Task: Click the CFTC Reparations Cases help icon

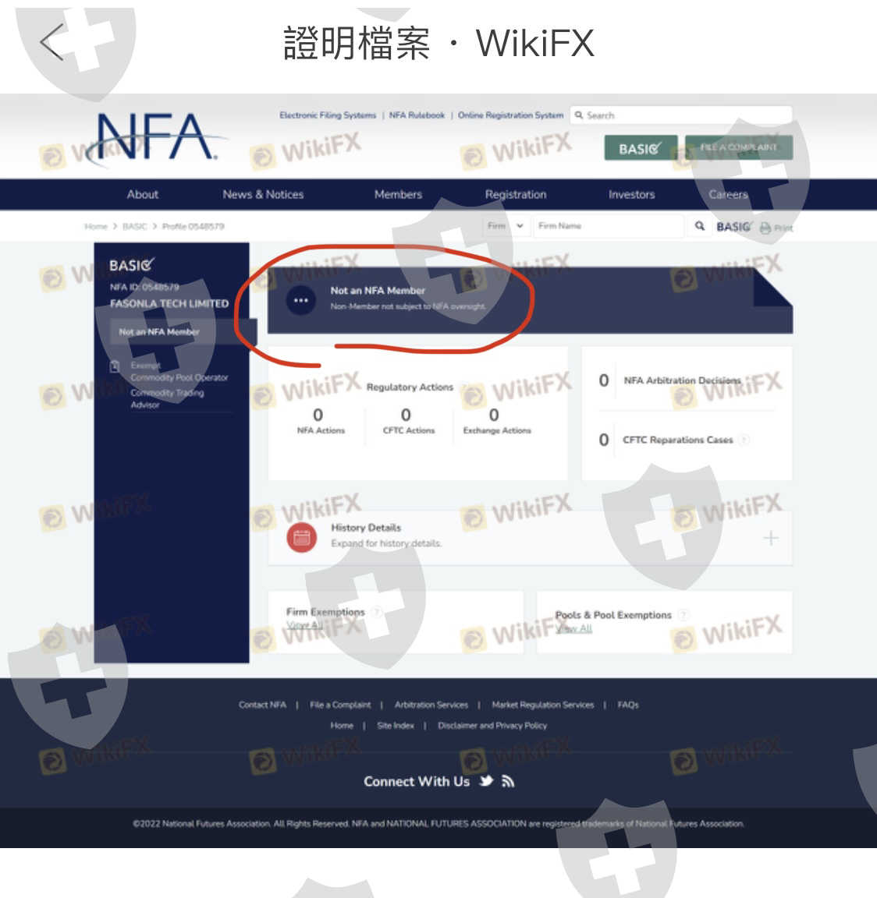Action: pos(744,440)
